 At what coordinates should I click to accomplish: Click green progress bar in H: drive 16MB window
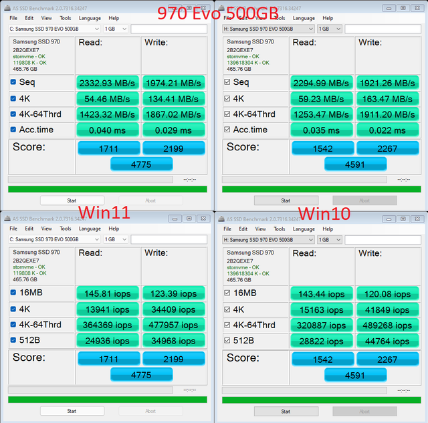pyautogui.click(x=322, y=400)
